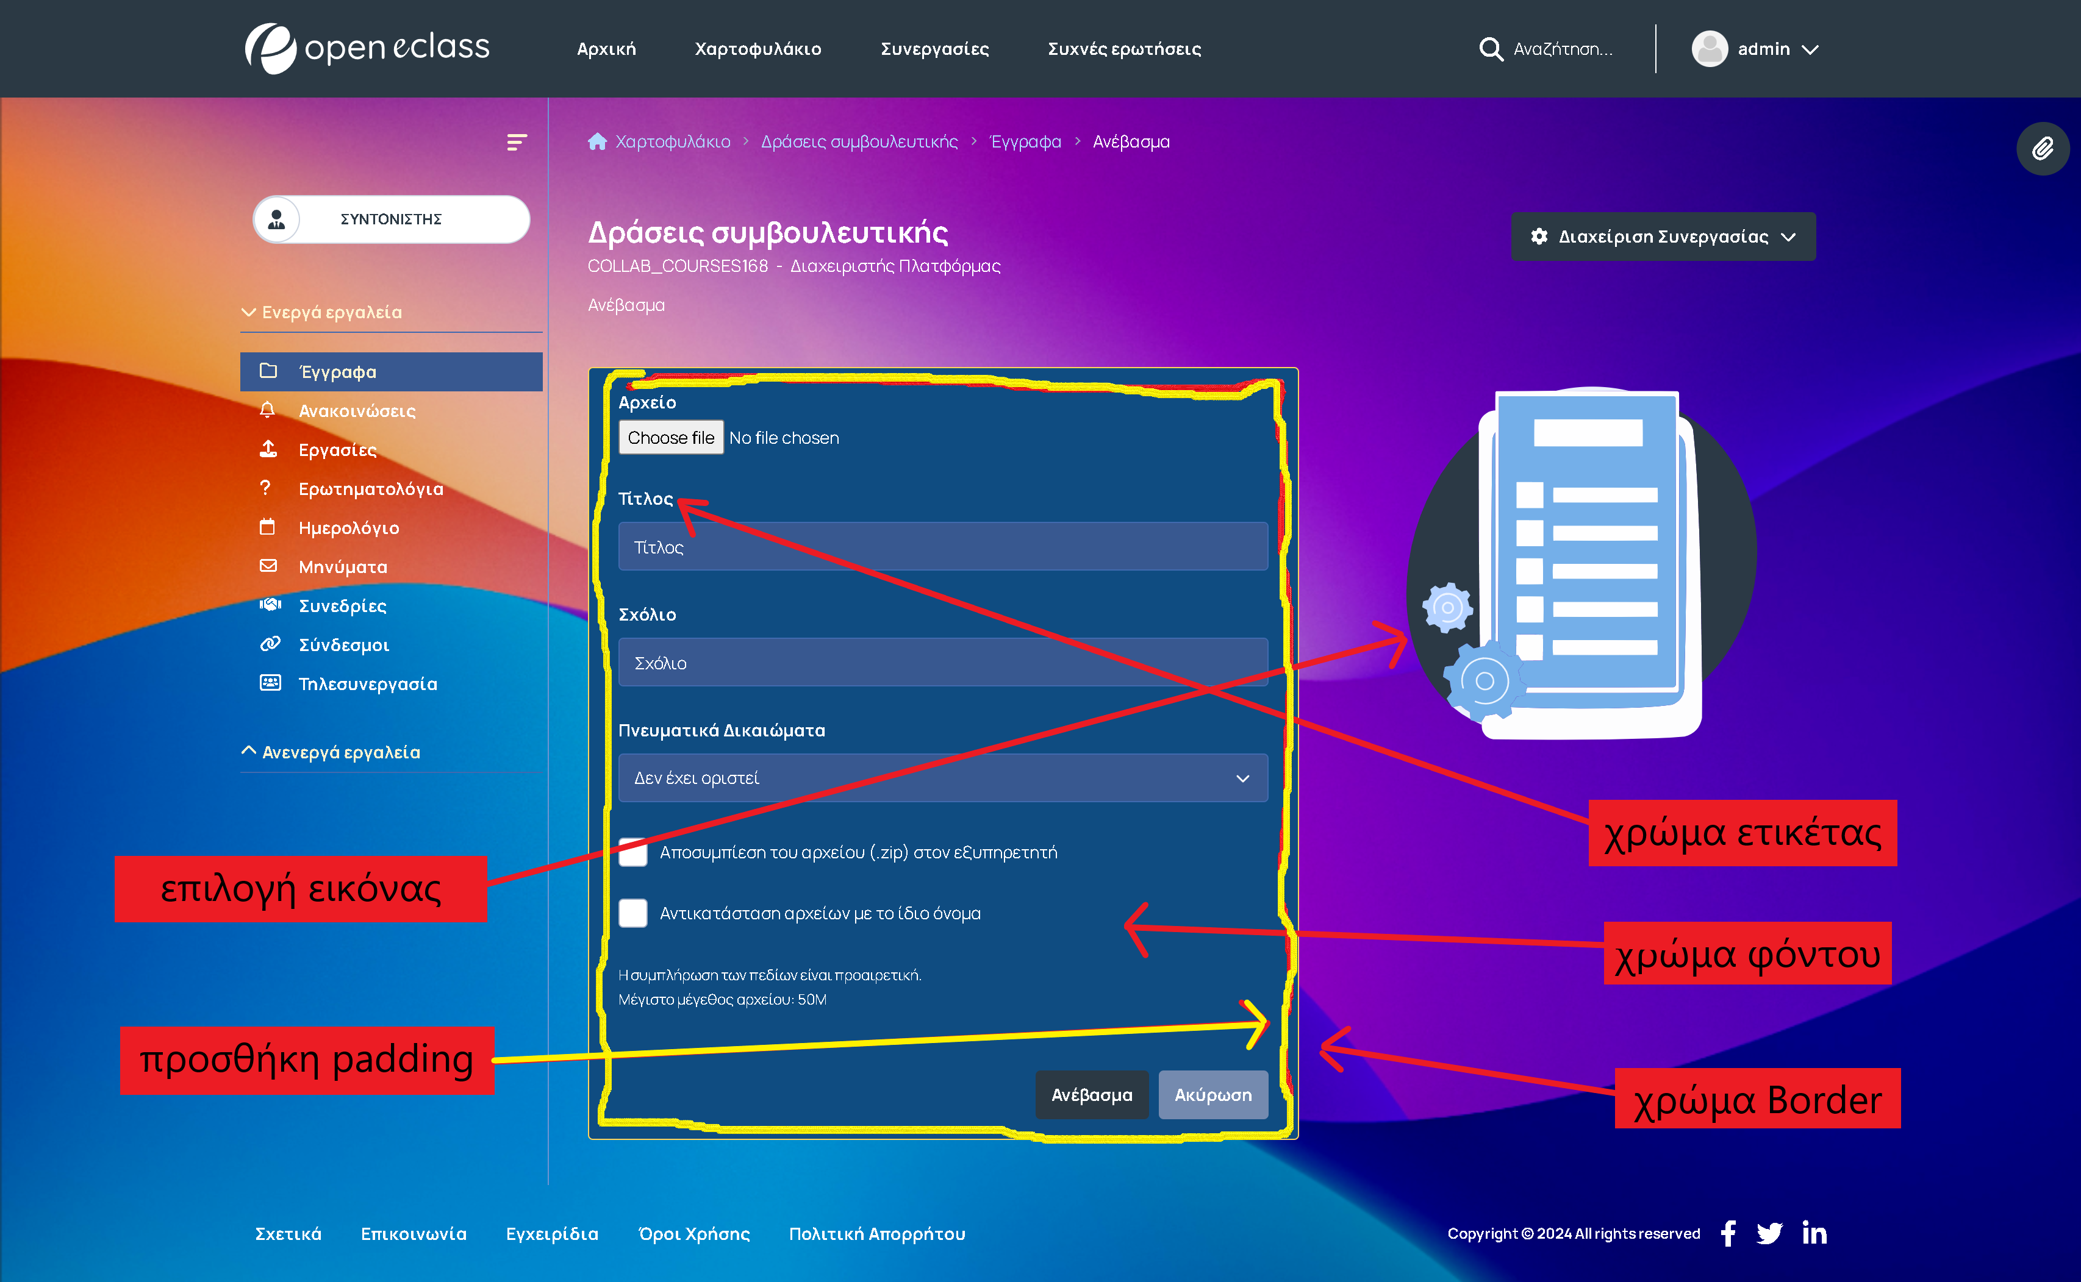Image resolution: width=2081 pixels, height=1282 pixels.
Task: Click the COLLAB_COURSES168 course code text
Action: [x=678, y=266]
